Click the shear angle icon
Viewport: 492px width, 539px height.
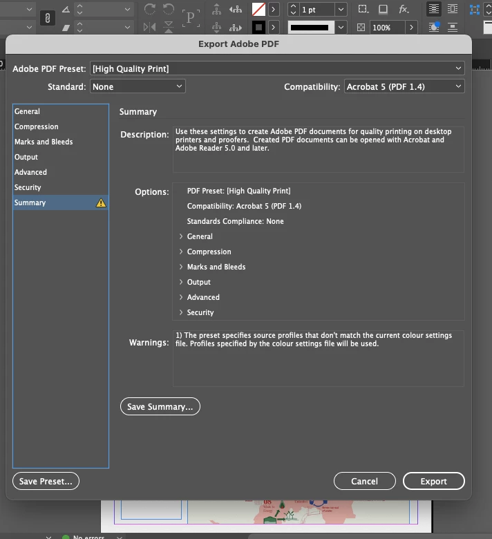click(66, 28)
